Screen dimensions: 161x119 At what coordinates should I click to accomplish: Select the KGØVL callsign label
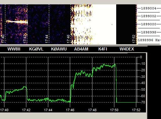coord(36,49)
